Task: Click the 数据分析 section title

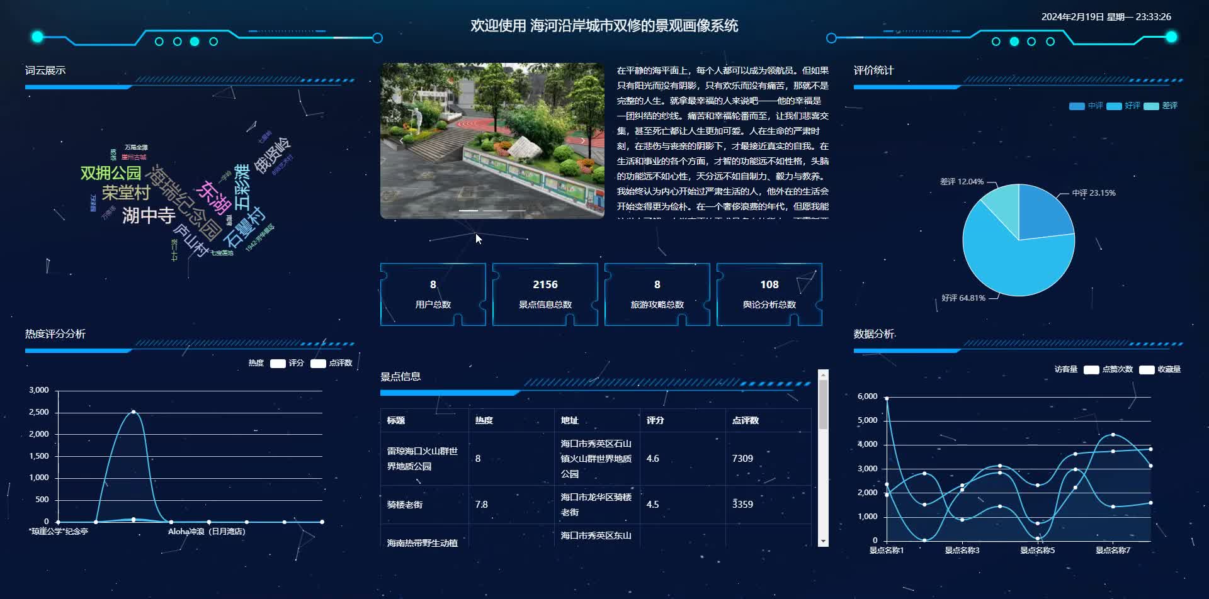Action: tap(874, 334)
